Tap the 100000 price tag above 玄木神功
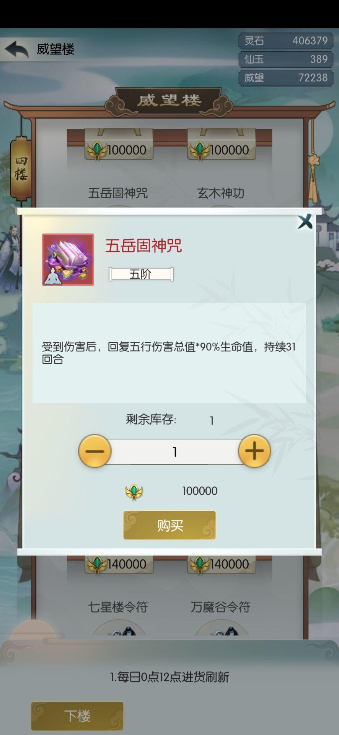The image size is (339, 735). (x=222, y=149)
